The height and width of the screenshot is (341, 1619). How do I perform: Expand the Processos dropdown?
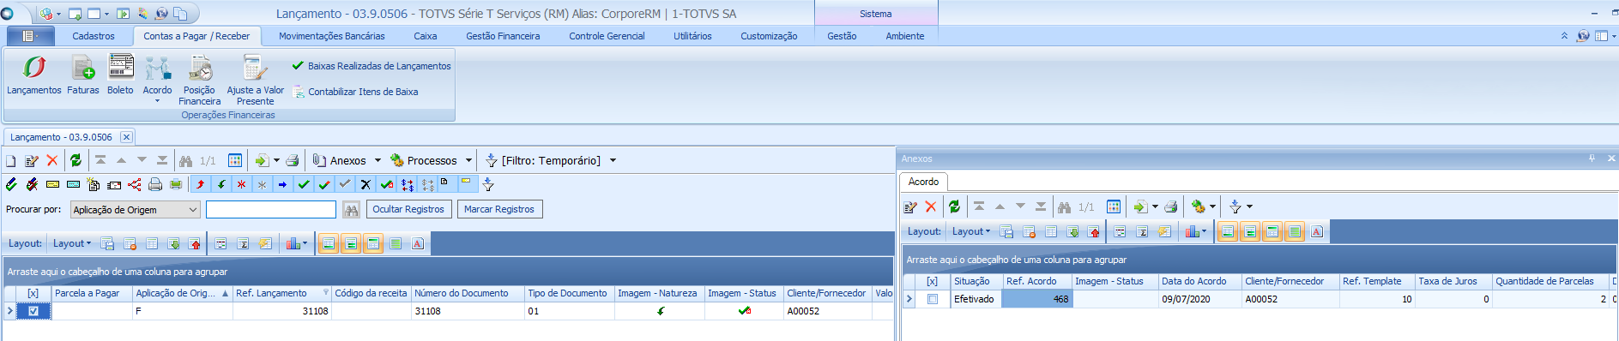(468, 160)
